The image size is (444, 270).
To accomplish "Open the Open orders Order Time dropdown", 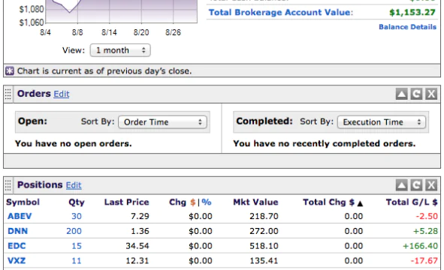I will pos(162,122).
